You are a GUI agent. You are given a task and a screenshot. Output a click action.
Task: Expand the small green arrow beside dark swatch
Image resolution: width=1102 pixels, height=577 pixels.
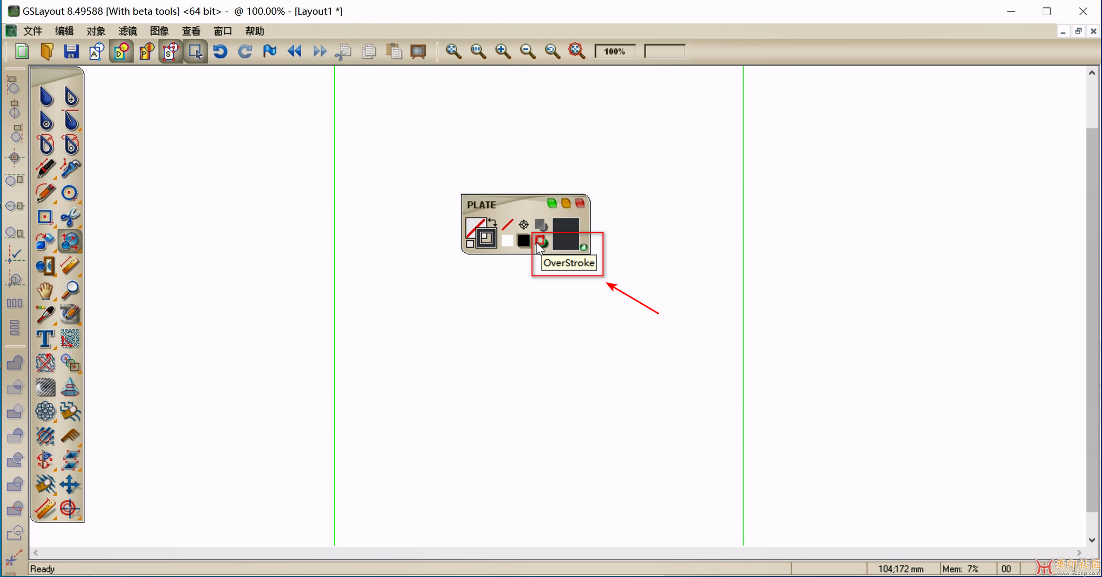point(584,247)
